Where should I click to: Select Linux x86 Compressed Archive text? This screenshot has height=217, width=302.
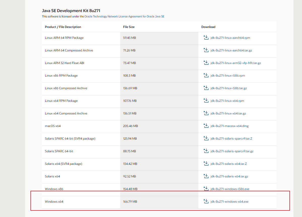tap(66, 88)
